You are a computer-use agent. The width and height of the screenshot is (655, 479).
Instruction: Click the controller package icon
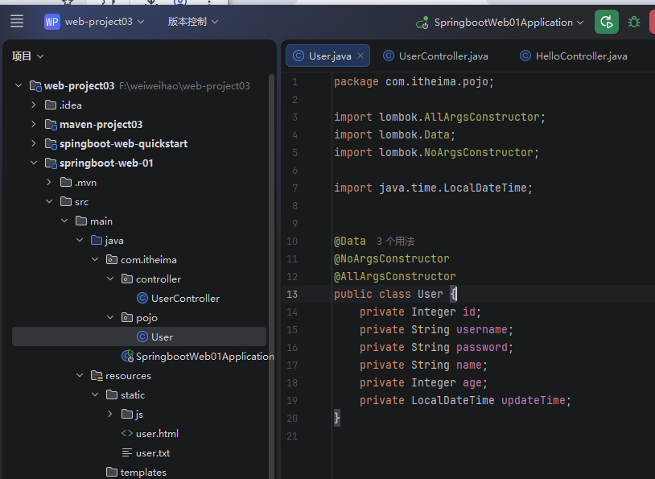127,279
